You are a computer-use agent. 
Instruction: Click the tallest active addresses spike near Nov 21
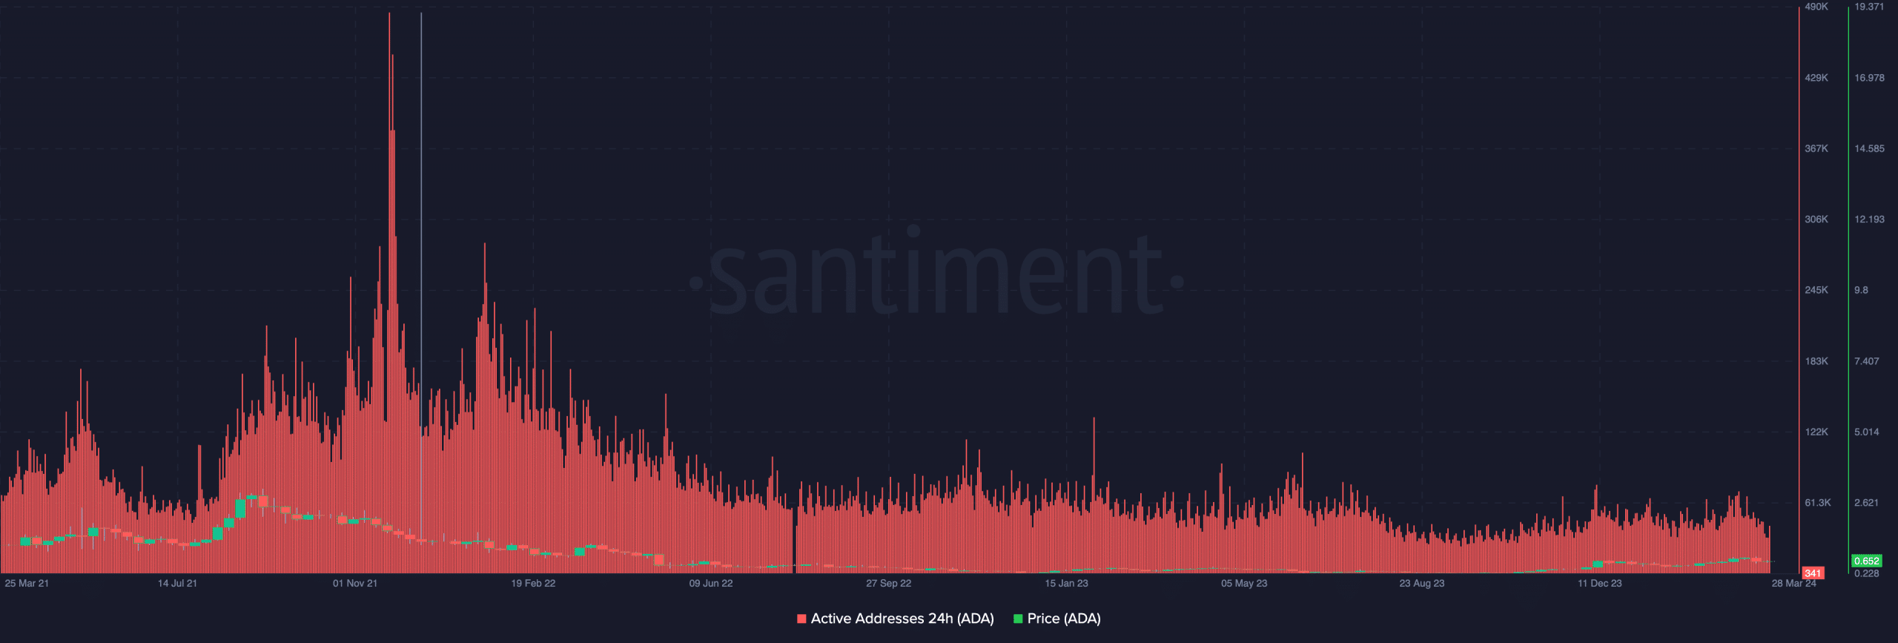point(389,293)
